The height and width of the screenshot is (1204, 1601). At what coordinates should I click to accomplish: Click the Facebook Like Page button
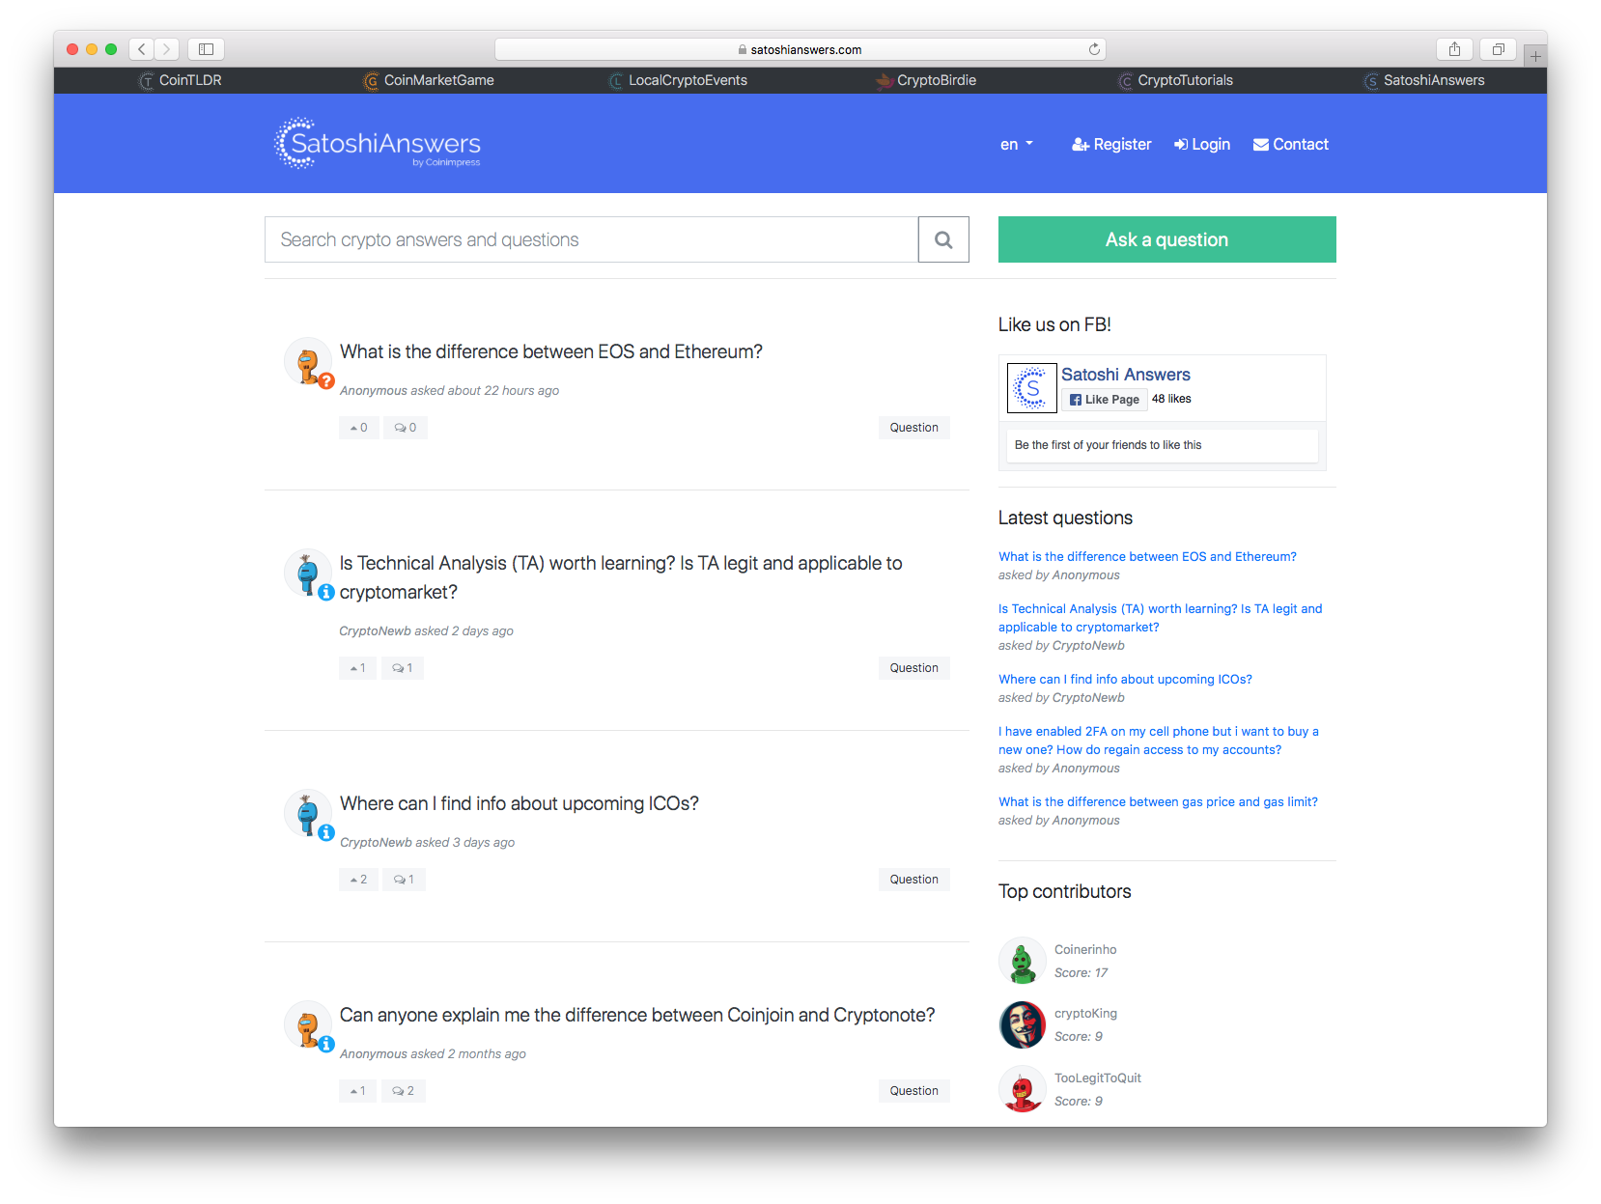coord(1104,399)
